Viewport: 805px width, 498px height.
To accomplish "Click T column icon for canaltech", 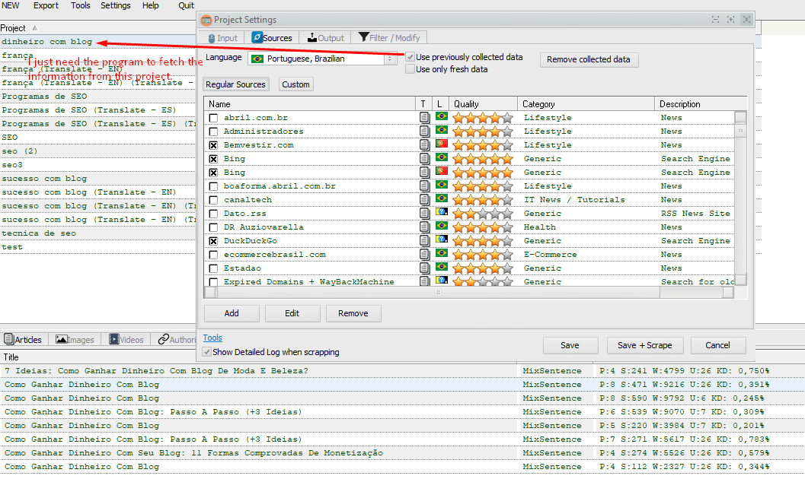I will coord(424,200).
